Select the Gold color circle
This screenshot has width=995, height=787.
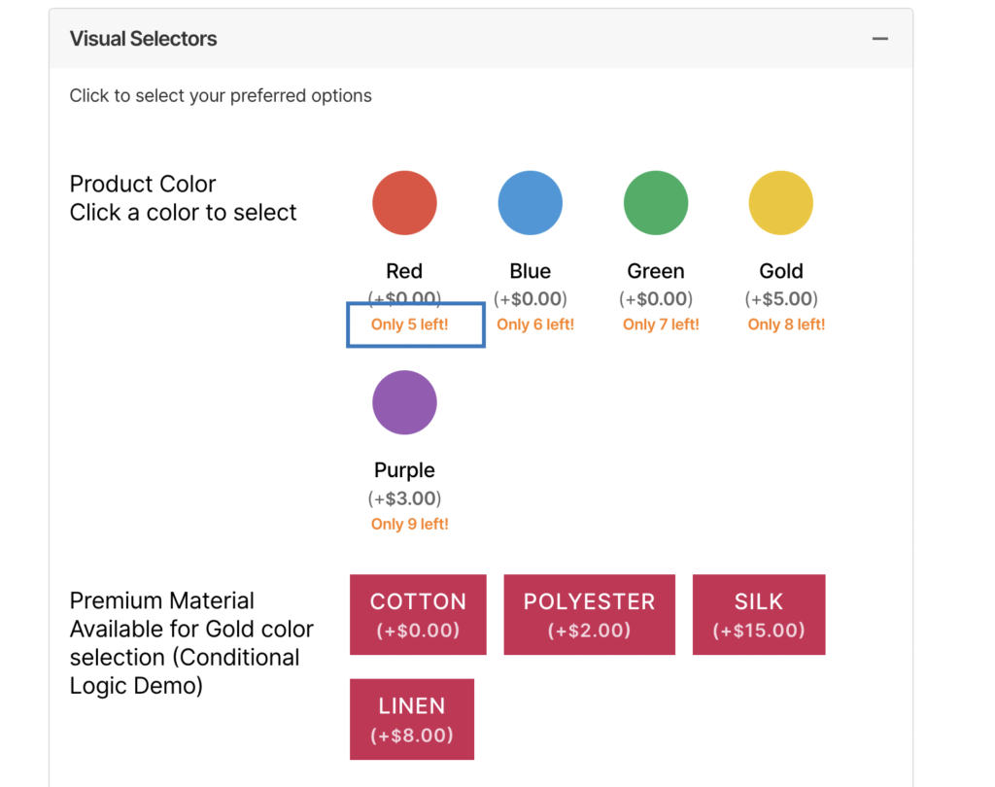[x=780, y=203]
